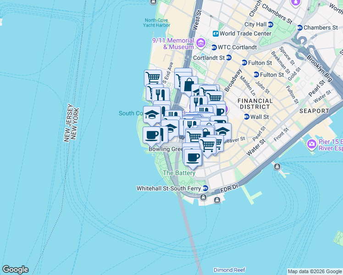343x275 pixels.
Task: Click the 9/11 Memorial & Museum text label
Action: [173, 44]
